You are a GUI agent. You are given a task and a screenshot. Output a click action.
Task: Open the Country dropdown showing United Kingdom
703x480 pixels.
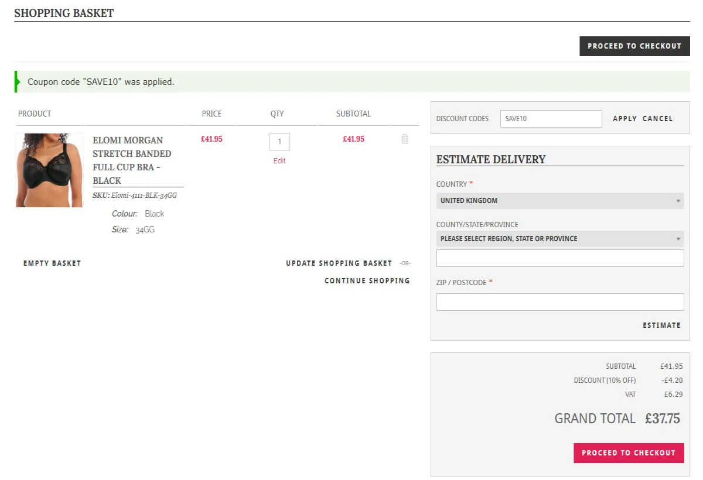point(559,201)
